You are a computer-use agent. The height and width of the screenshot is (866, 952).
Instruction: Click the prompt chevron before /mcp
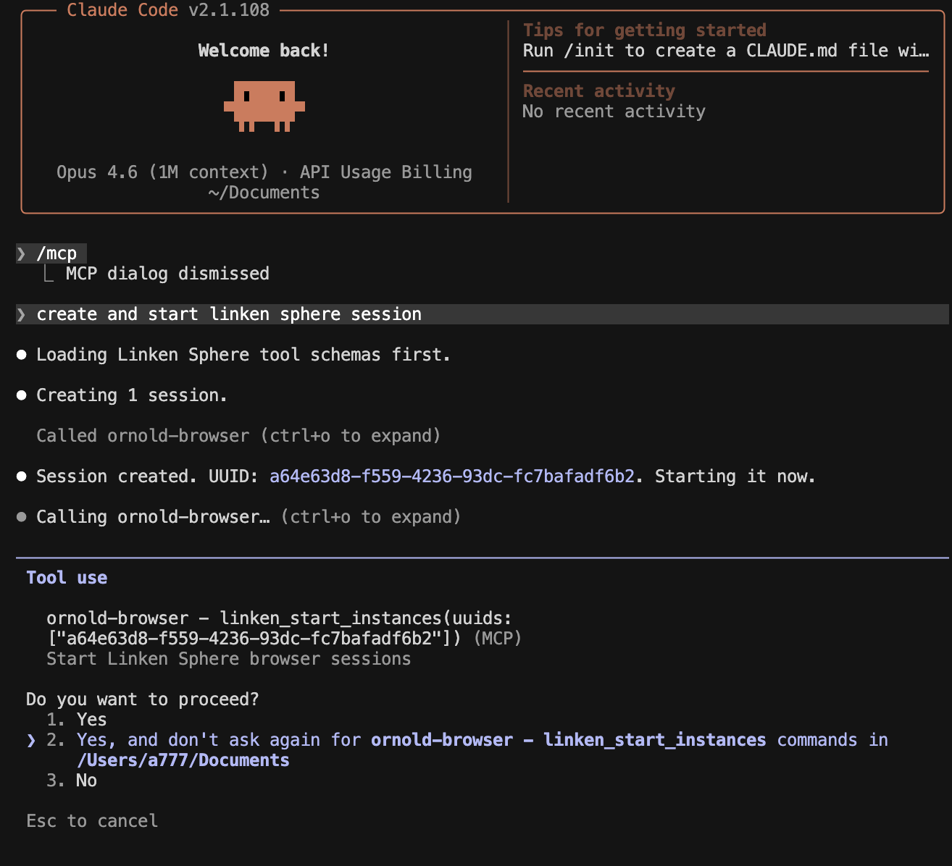pyautogui.click(x=21, y=253)
